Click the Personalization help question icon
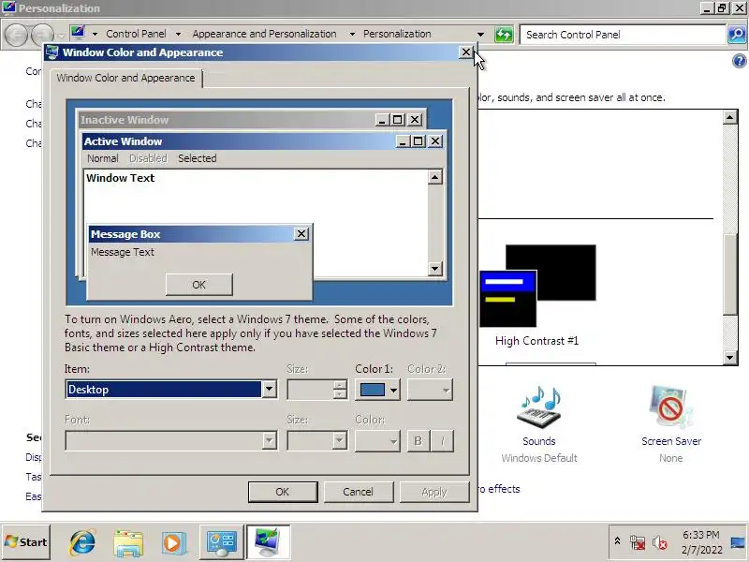Viewport: 749px width, 562px height. pos(739,61)
